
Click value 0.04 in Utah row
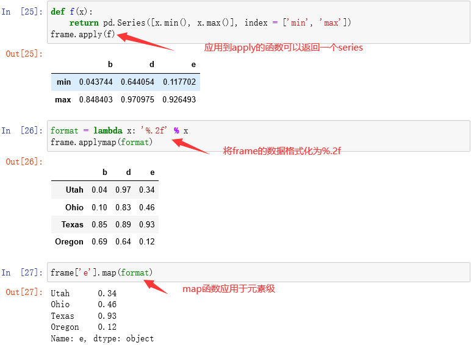click(x=99, y=190)
